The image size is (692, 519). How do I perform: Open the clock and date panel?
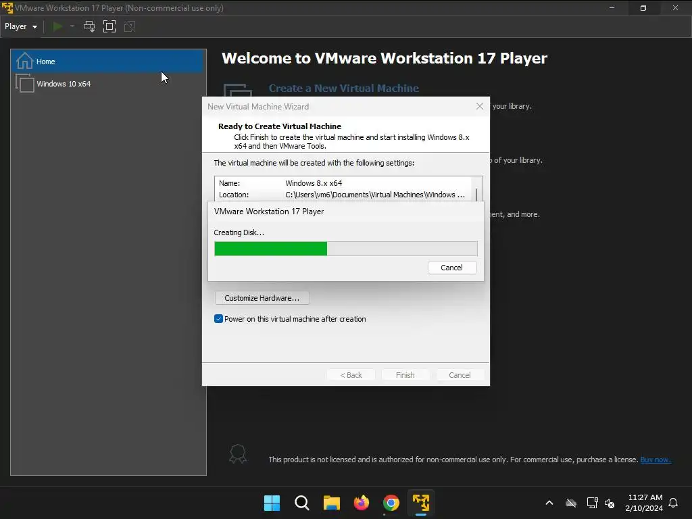point(644,503)
